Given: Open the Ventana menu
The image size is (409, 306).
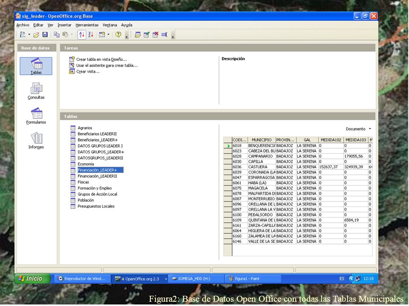Looking at the screenshot, I should (110, 25).
